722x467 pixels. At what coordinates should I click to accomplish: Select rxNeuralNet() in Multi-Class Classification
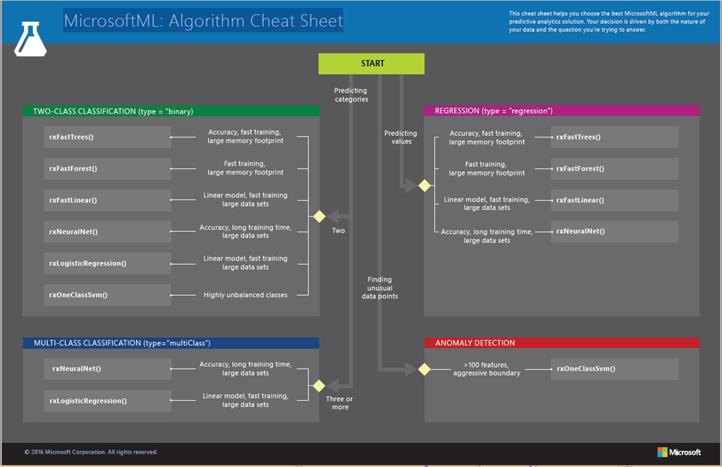point(106,368)
